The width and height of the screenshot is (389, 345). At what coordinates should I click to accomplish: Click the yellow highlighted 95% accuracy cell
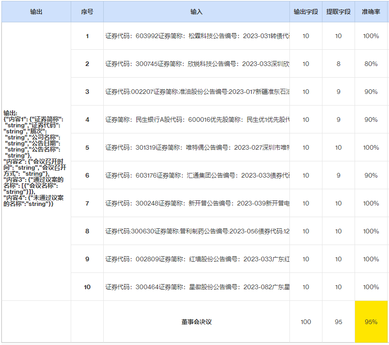point(371,322)
